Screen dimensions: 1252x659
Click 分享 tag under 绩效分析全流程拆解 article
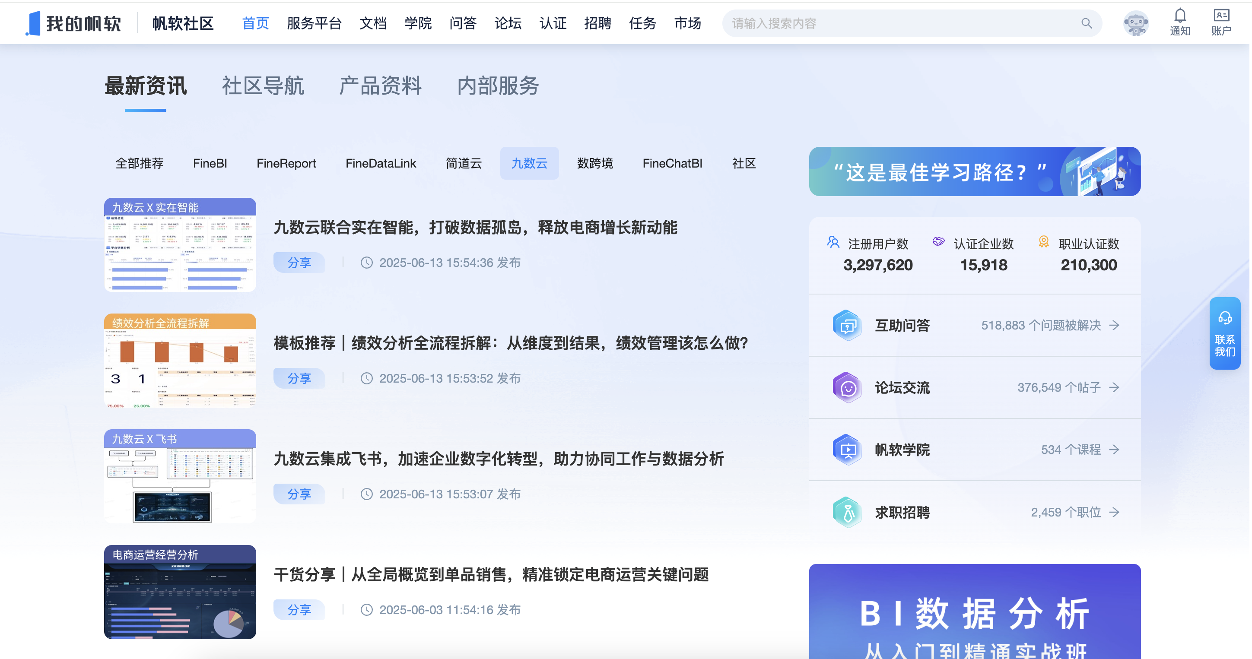click(x=299, y=378)
